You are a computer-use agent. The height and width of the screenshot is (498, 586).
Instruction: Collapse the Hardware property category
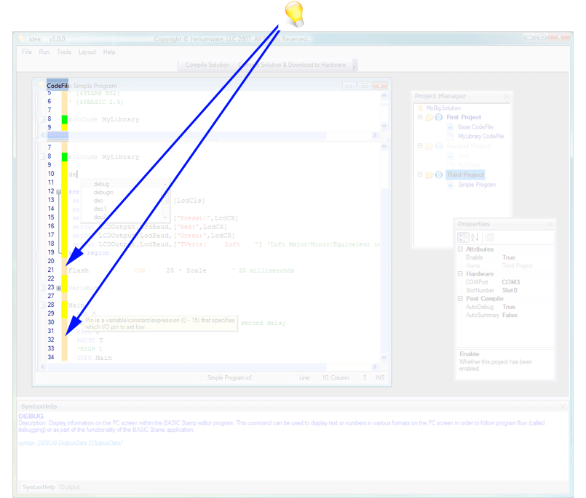click(460, 273)
